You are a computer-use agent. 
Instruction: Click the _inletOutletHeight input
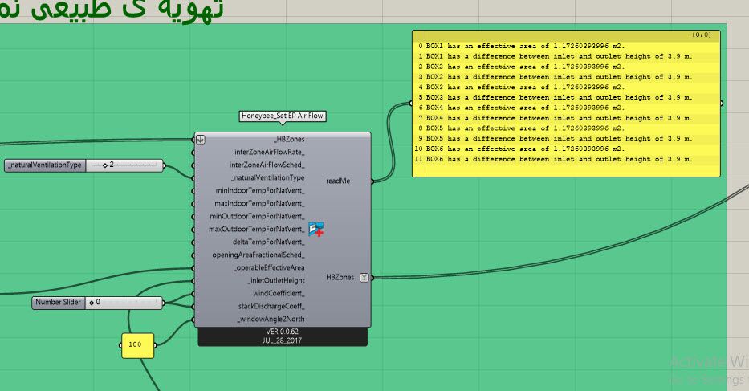pyautogui.click(x=276, y=281)
